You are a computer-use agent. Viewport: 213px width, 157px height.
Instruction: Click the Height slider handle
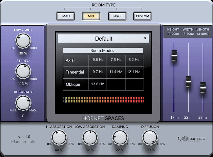pyautogui.click(x=174, y=55)
